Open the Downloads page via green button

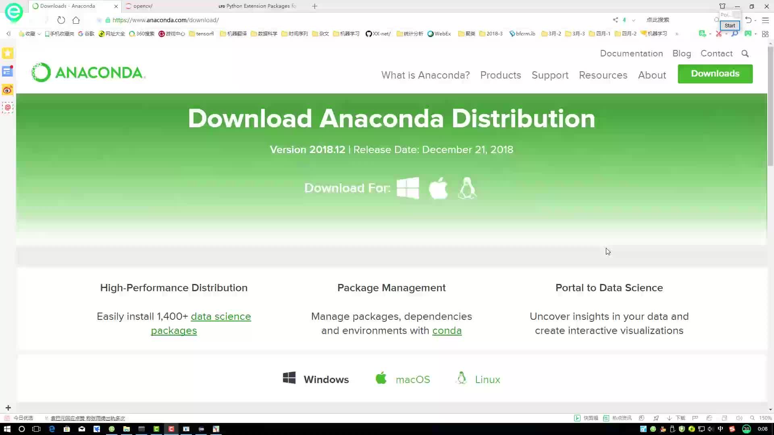click(x=715, y=73)
